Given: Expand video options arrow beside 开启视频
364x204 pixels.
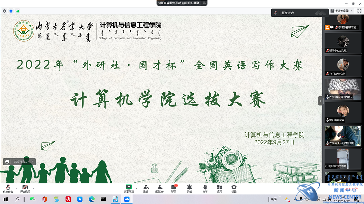Looking at the screenshot, I should tap(33, 189).
